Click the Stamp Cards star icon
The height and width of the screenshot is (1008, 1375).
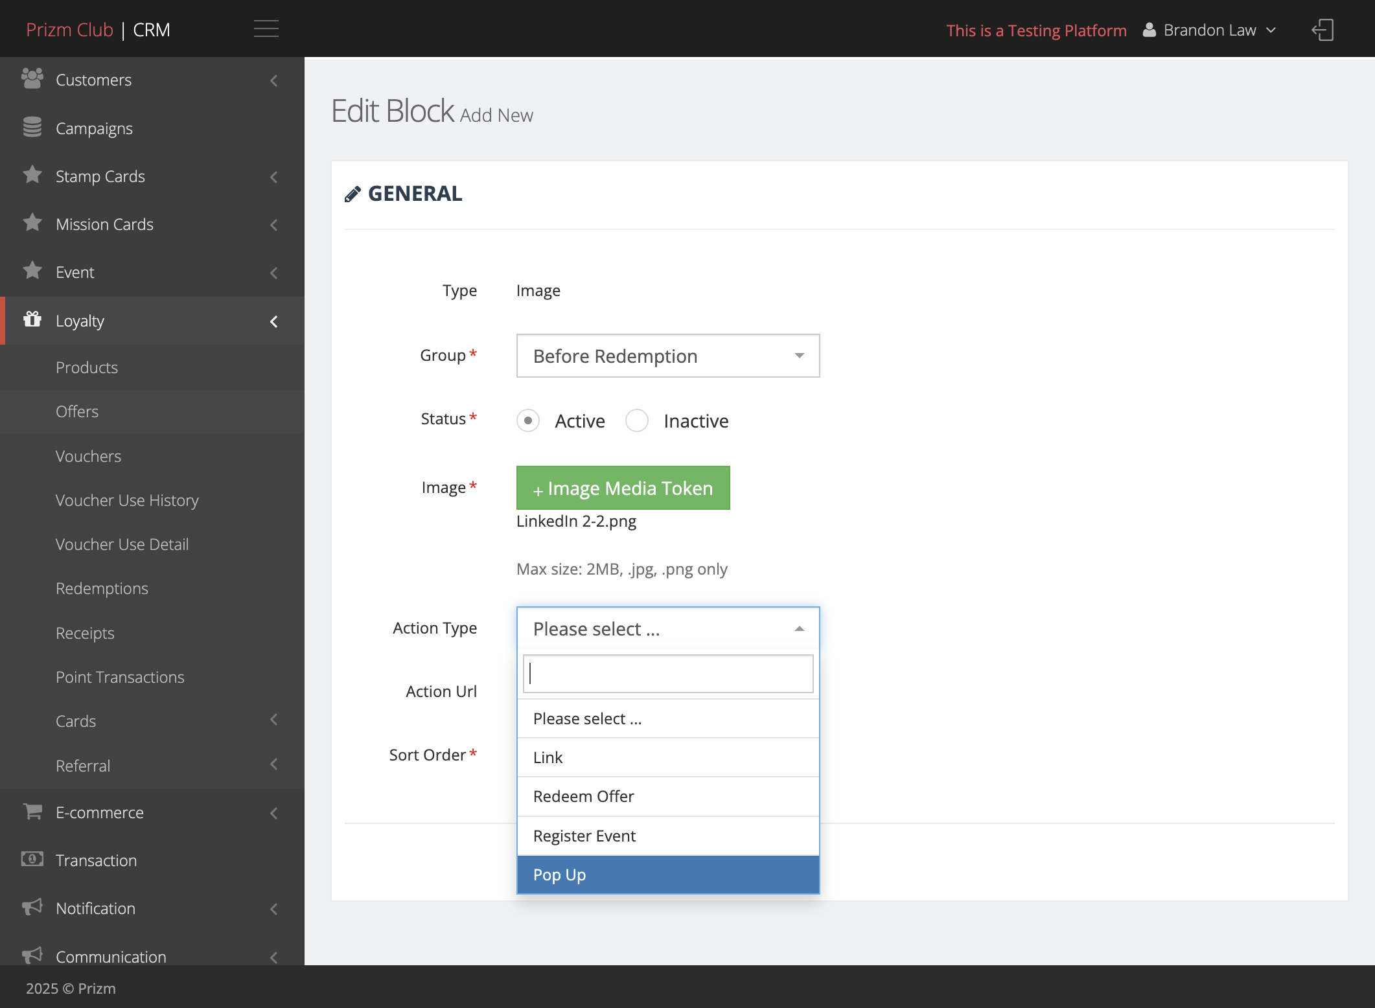pos(32,175)
